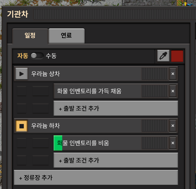This screenshot has width=196, height=189.
Task: Select the eyedropper color picker icon
Action: (x=163, y=56)
